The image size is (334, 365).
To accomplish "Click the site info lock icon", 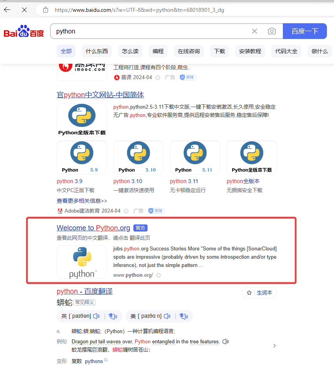I will [46, 10].
